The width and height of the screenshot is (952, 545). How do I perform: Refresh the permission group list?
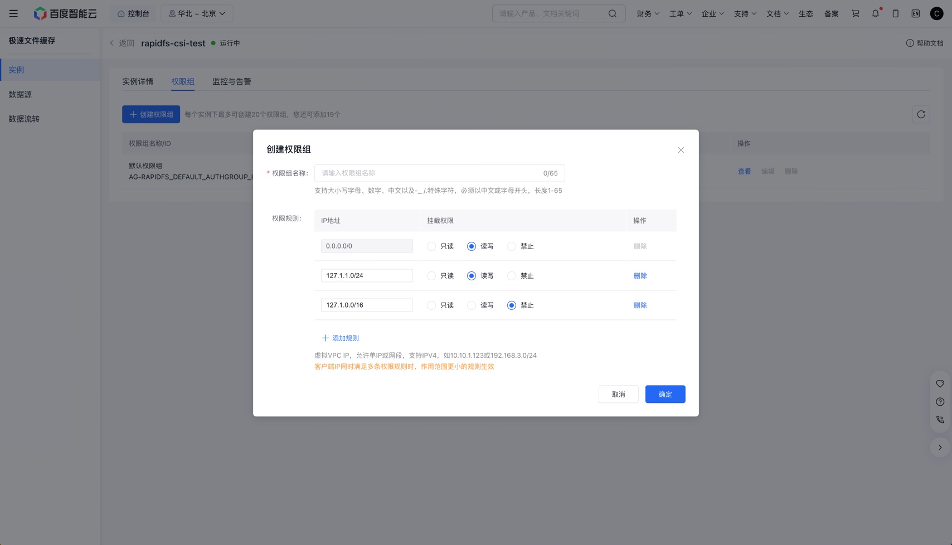tap(921, 114)
